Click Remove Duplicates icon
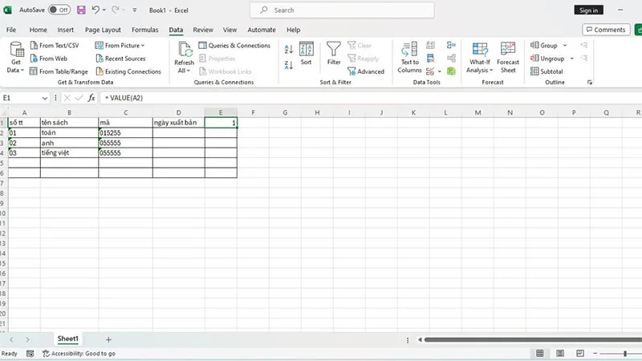 (430, 59)
